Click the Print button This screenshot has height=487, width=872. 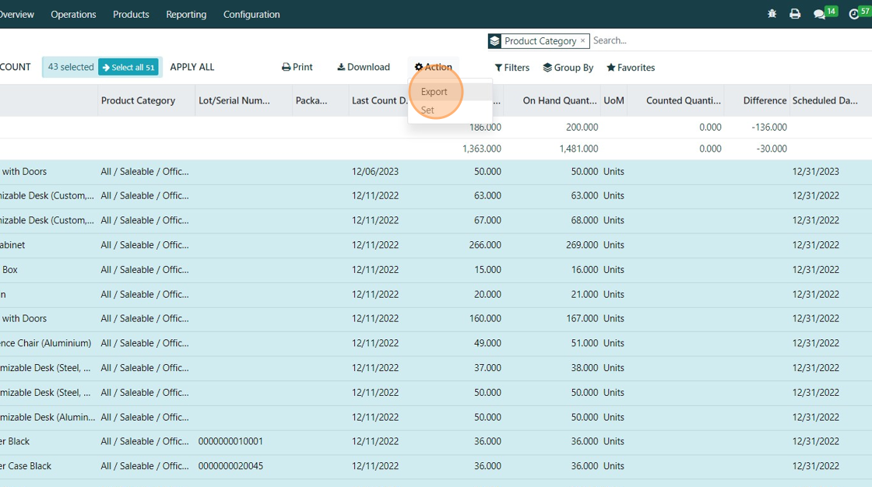pyautogui.click(x=297, y=68)
